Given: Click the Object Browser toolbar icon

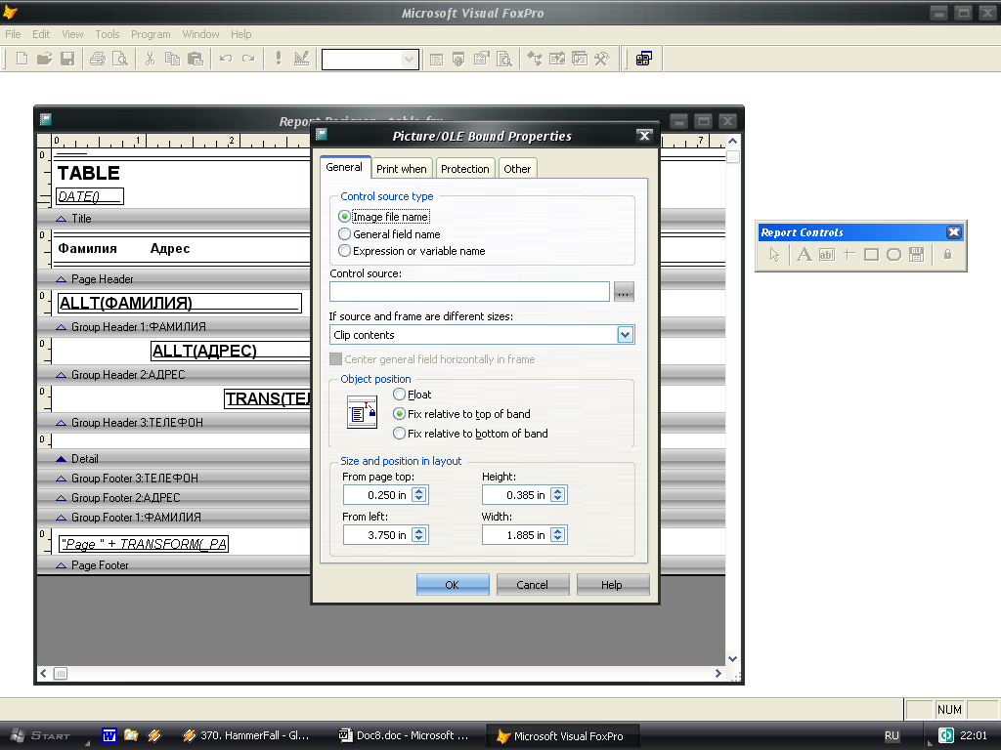Looking at the screenshot, I should pyautogui.click(x=556, y=60).
